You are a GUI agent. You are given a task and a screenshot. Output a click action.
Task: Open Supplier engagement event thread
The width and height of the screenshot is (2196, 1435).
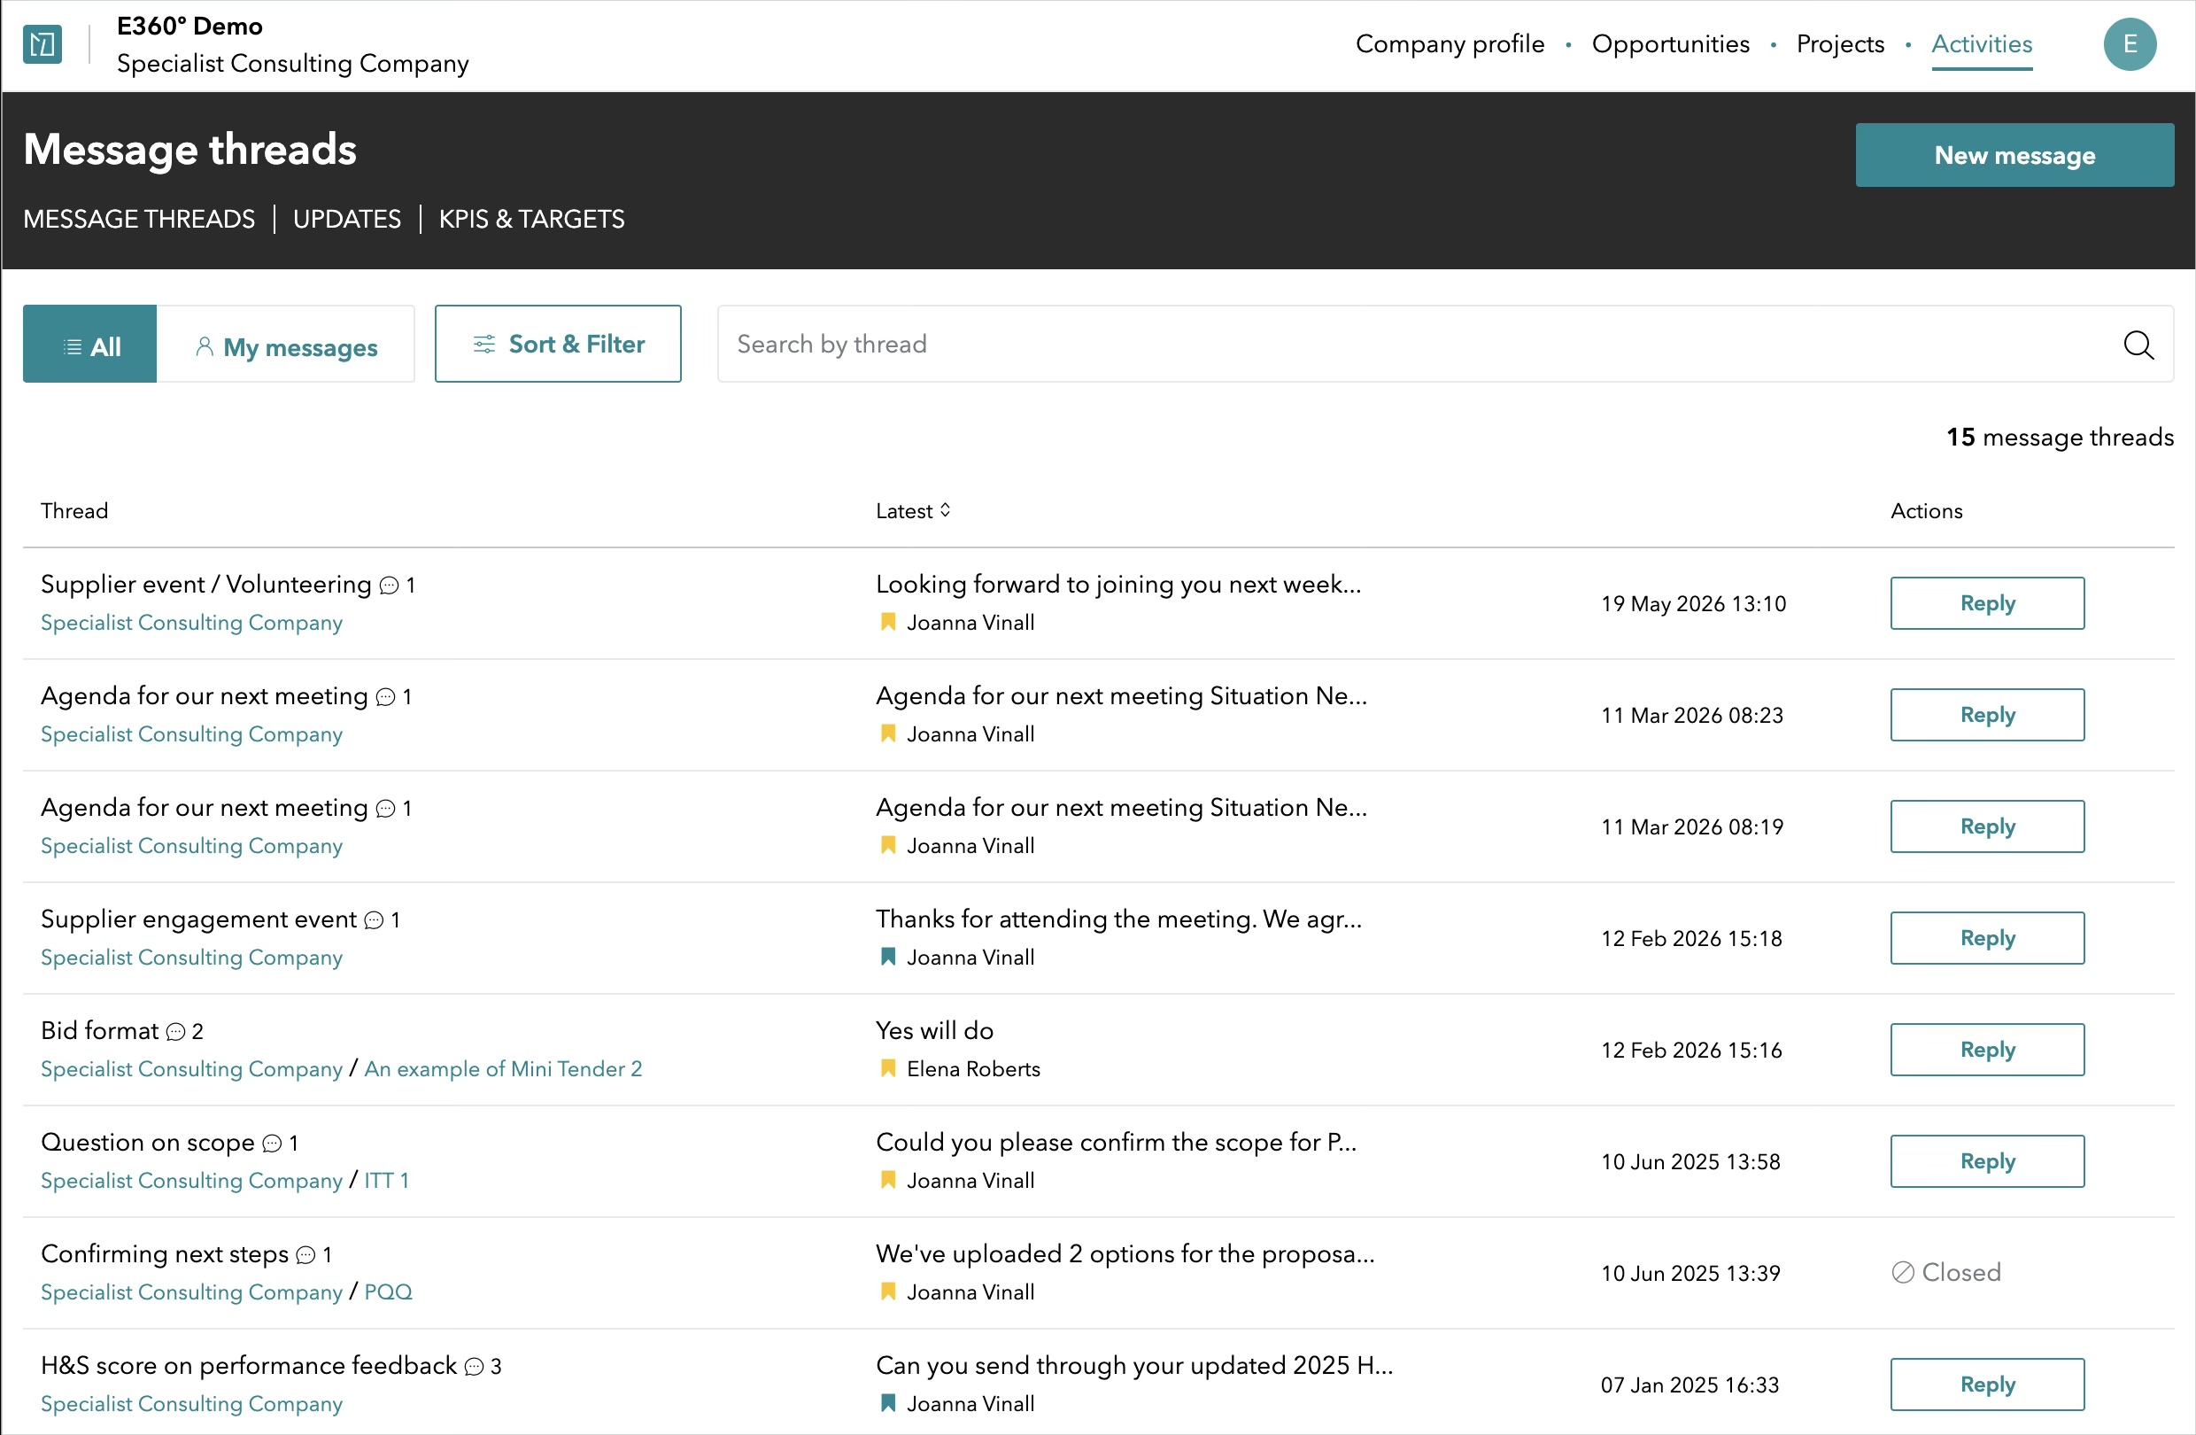[x=198, y=920]
